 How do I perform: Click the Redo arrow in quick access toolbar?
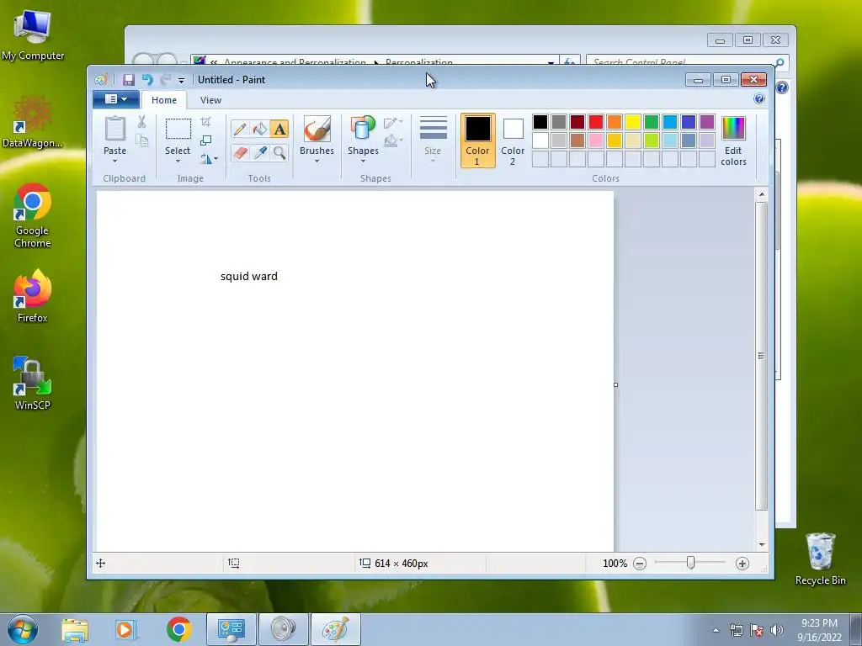[x=166, y=80]
